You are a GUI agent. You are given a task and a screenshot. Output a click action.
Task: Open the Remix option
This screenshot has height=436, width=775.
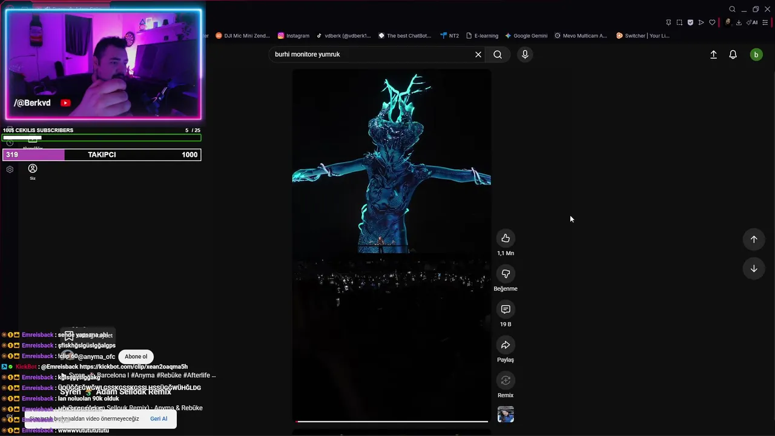pyautogui.click(x=506, y=380)
